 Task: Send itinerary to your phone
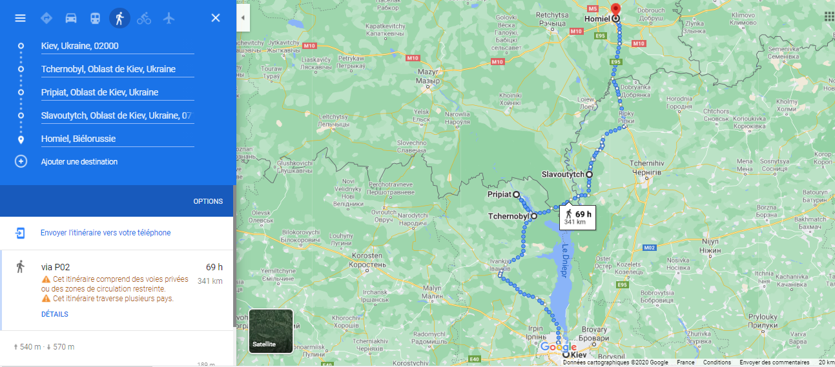click(105, 233)
